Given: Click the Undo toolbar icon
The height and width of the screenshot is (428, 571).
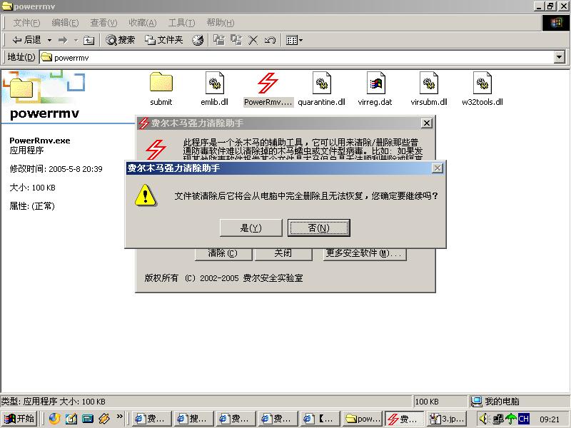Looking at the screenshot, I should pyautogui.click(x=270, y=40).
